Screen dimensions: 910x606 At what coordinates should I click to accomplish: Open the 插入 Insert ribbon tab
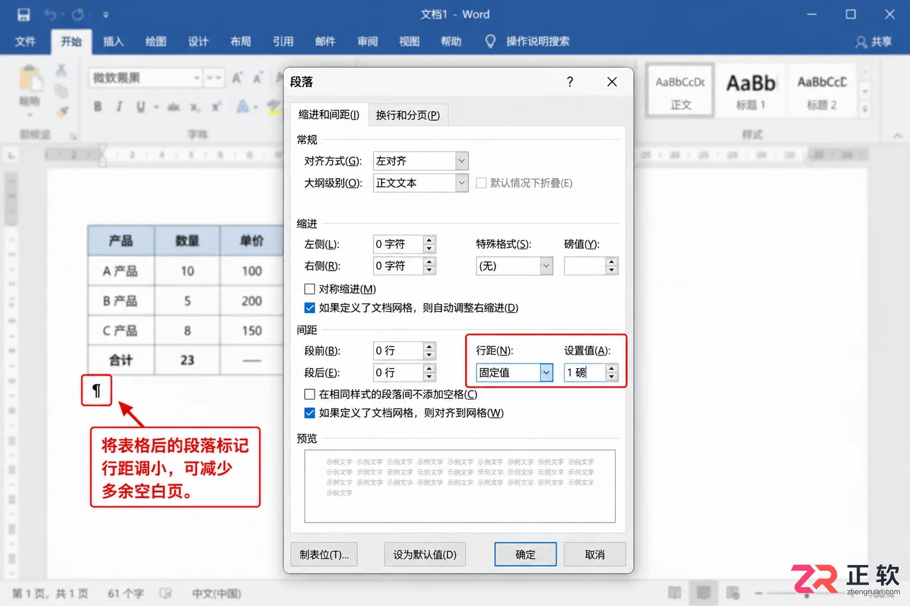click(x=113, y=42)
